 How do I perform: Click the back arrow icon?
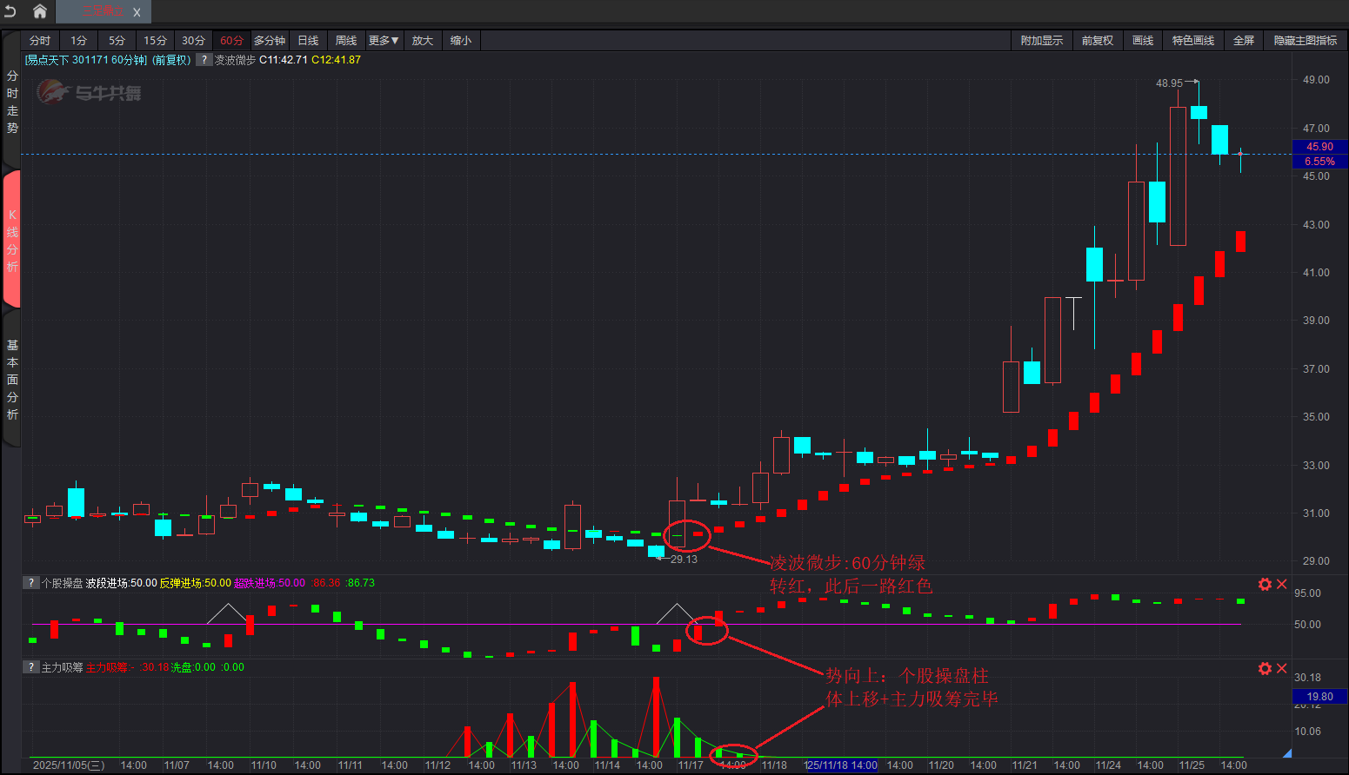pos(10,11)
